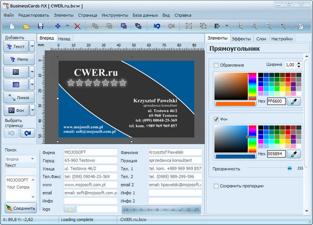Viewport: 313px width, 225px height.
Task: Pick border color with eyedropper
Action: point(294,102)
